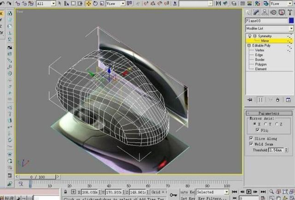The width and height of the screenshot is (295, 200).
Task: Switch to the Motion panel tab
Action: tap(273, 12)
